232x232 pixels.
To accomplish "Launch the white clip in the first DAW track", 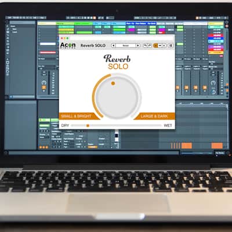I will pyautogui.click(x=48, y=44).
